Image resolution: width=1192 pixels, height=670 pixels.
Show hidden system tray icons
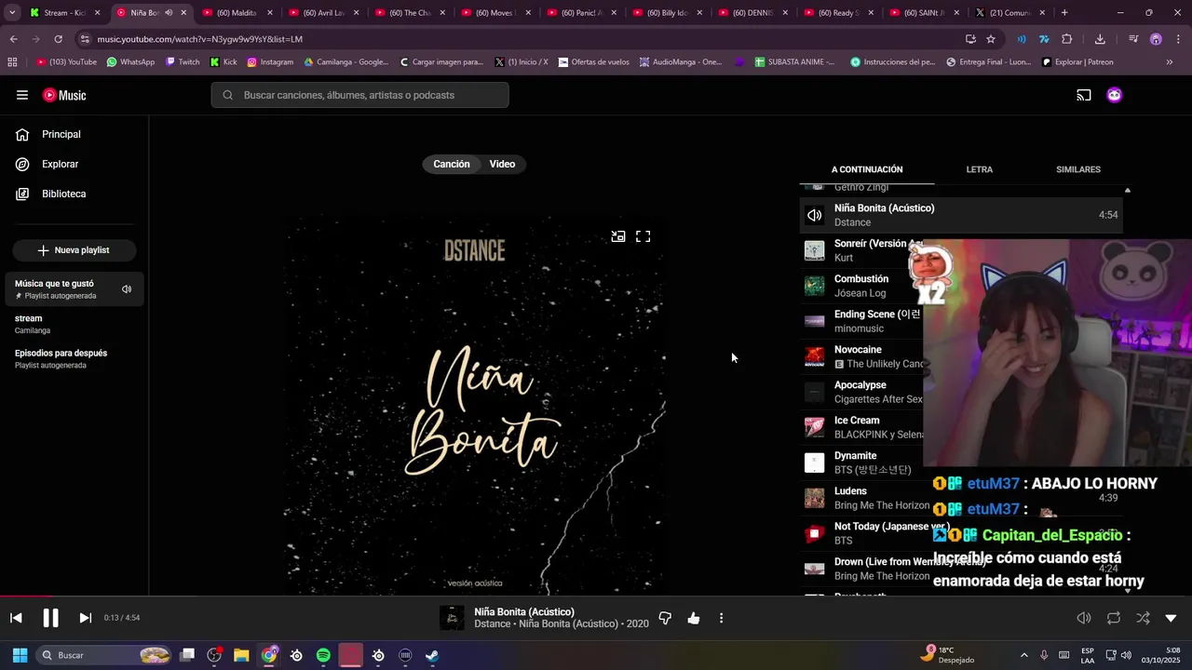[1023, 655]
